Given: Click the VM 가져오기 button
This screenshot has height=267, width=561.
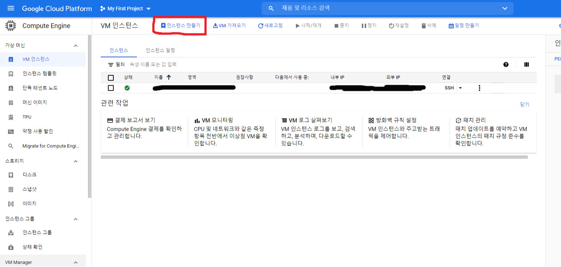Looking at the screenshot, I should [229, 26].
